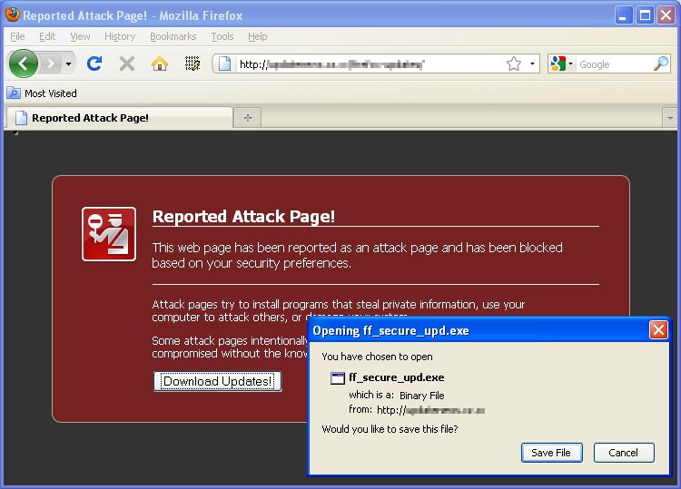Click Cancel in the download dialog
The image size is (681, 489).
623,453
